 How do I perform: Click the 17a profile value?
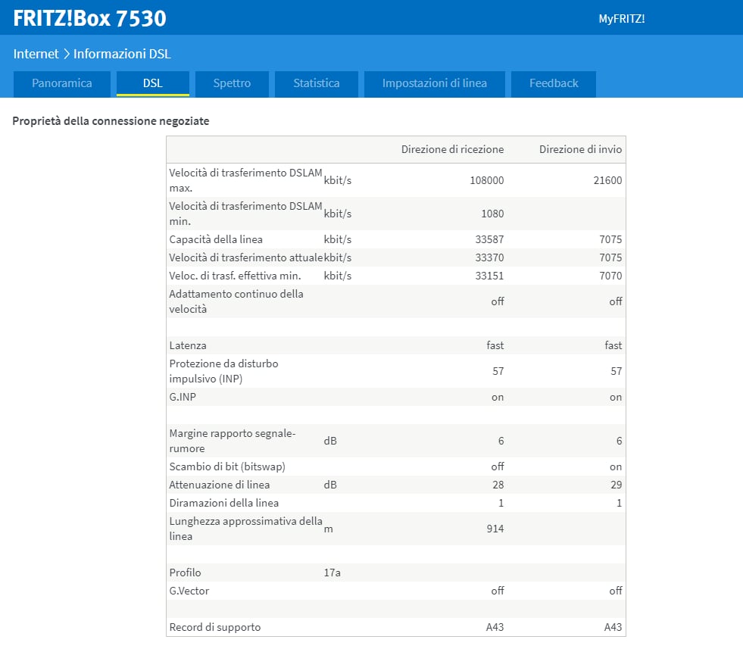[332, 573]
